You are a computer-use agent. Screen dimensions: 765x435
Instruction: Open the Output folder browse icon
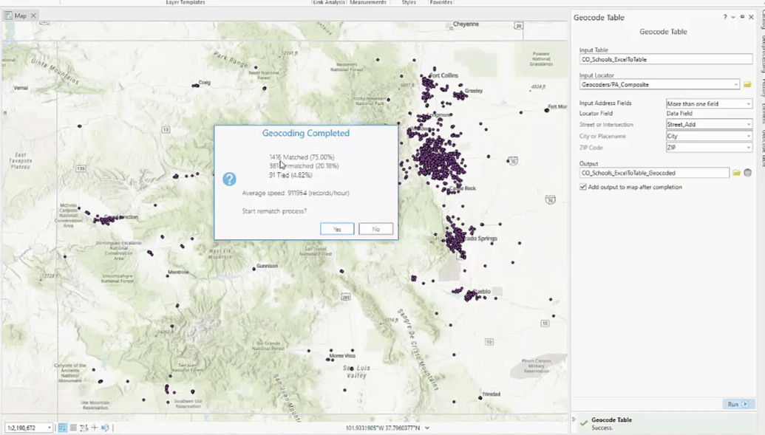click(x=735, y=173)
